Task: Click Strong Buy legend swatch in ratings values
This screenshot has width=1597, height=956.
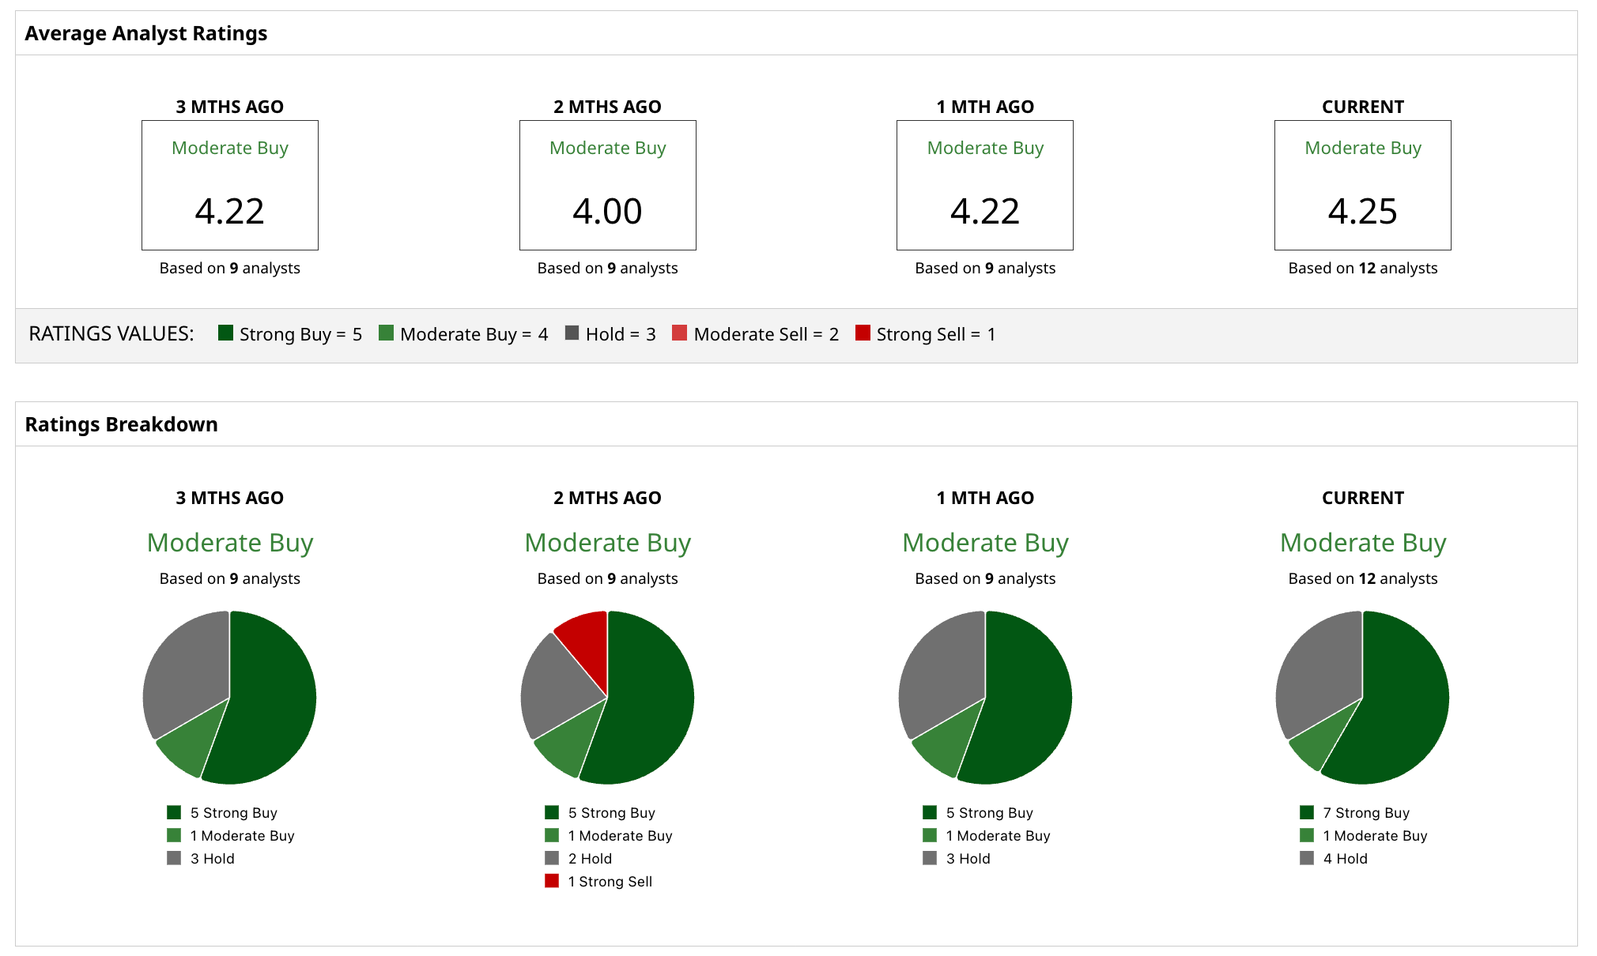Action: [225, 333]
